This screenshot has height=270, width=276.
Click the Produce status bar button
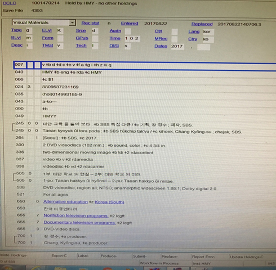click(x=109, y=256)
